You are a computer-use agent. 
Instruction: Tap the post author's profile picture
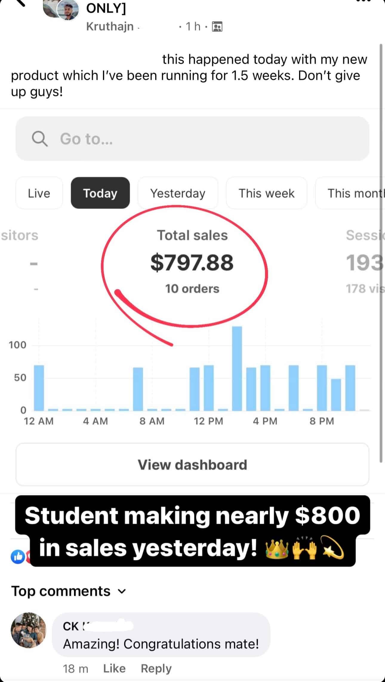tap(68, 10)
